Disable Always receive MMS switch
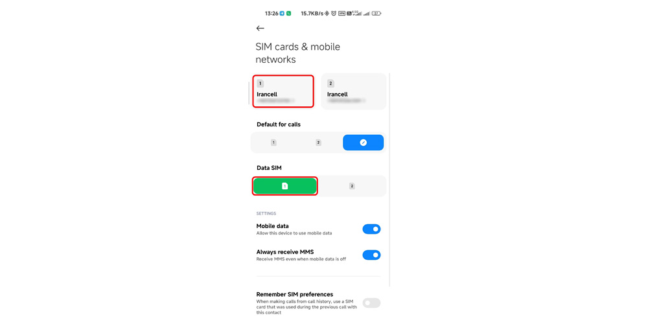 pos(371,255)
